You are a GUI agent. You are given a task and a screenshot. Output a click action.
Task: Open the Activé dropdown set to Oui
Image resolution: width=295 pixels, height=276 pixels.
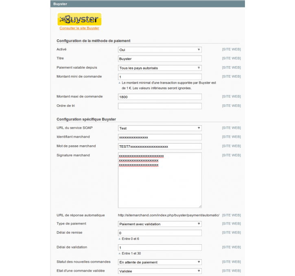pyautogui.click(x=160, y=50)
